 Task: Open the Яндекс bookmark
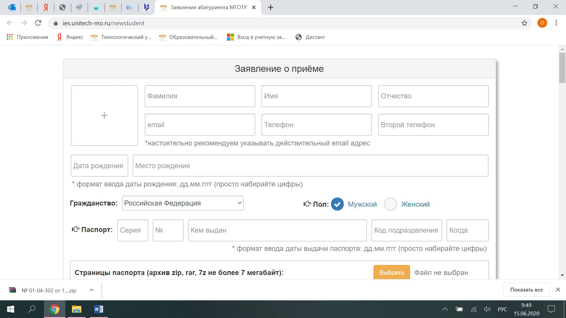[x=70, y=37]
